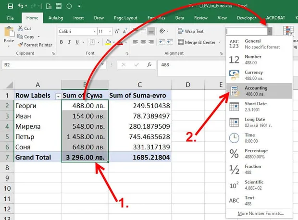Set bottom vertical alignment

[x=151, y=31]
